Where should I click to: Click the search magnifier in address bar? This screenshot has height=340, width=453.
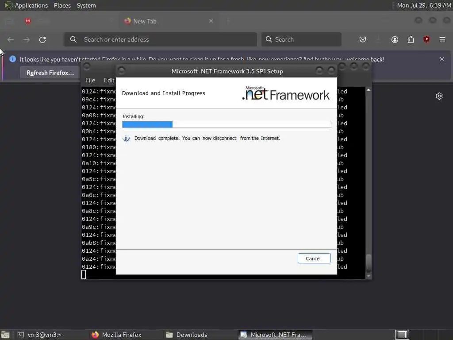[73, 39]
